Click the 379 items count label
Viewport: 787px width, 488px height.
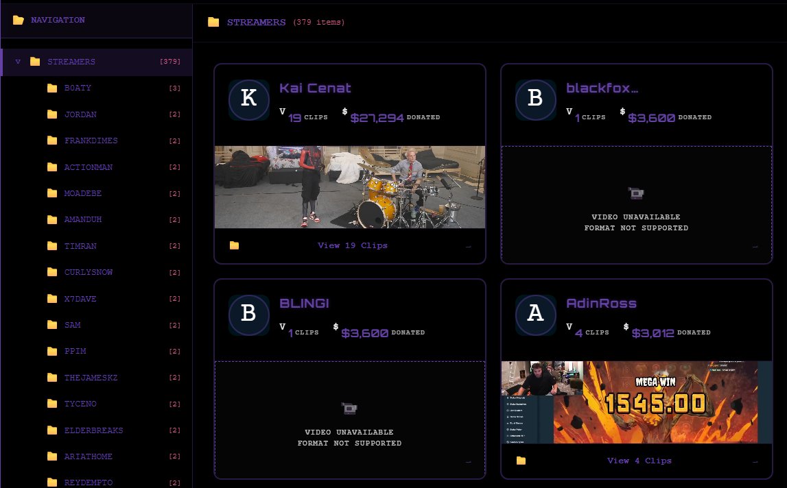[319, 22]
